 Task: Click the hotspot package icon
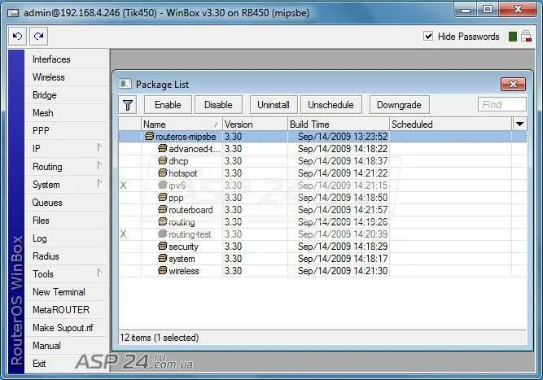[x=163, y=173]
